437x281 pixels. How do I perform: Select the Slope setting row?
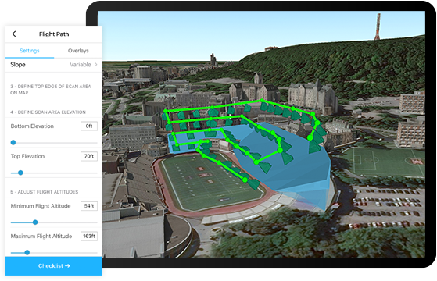coord(53,65)
